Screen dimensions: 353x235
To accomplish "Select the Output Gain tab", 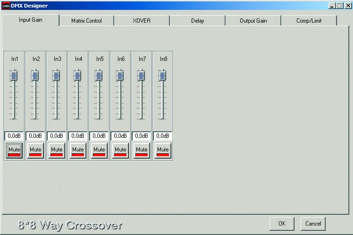I will pos(253,21).
